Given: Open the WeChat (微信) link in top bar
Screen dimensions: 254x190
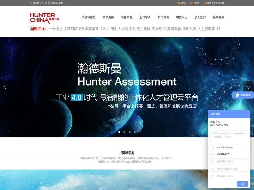Looking at the screenshot, I should pyautogui.click(x=182, y=3).
